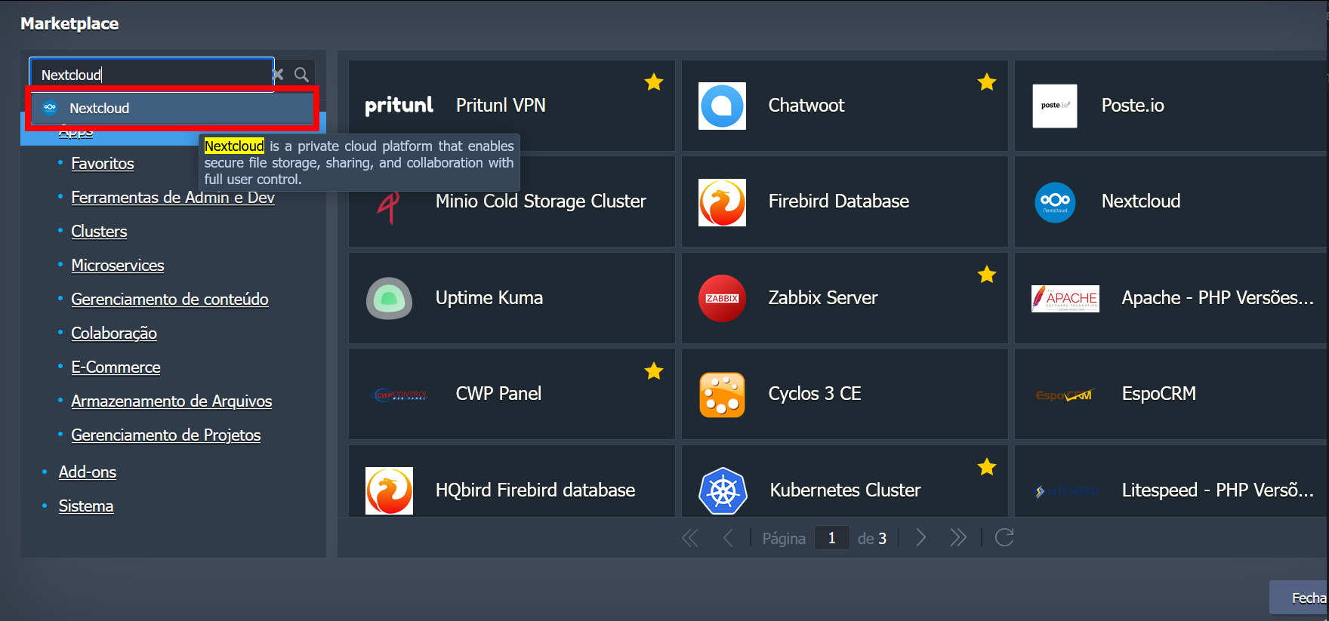This screenshot has width=1329, height=621.
Task: Clear the search field with the X icon
Action: (x=278, y=74)
